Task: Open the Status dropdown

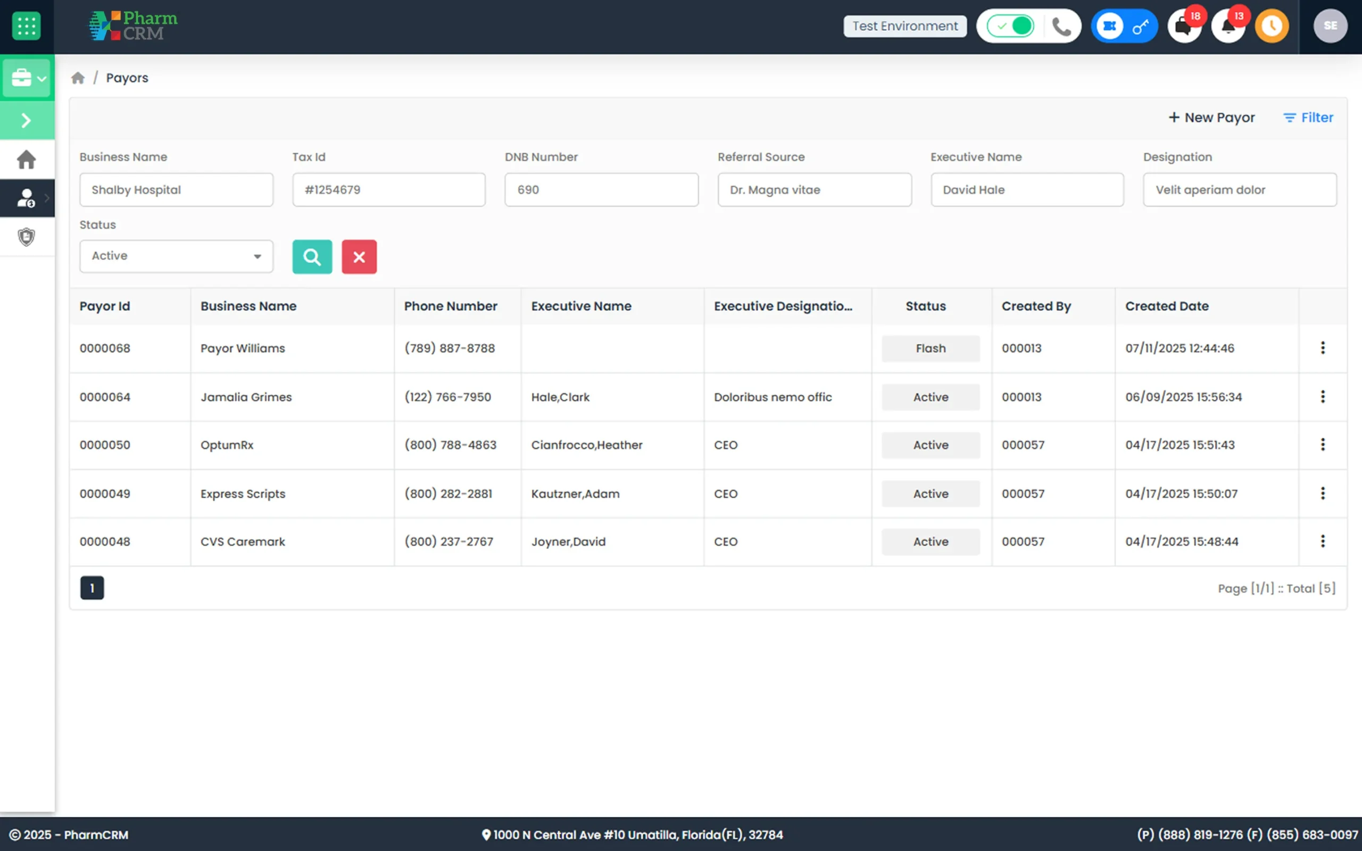Action: pyautogui.click(x=176, y=256)
